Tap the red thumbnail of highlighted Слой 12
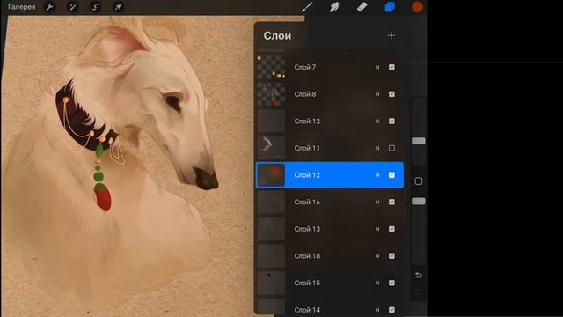 point(272,175)
